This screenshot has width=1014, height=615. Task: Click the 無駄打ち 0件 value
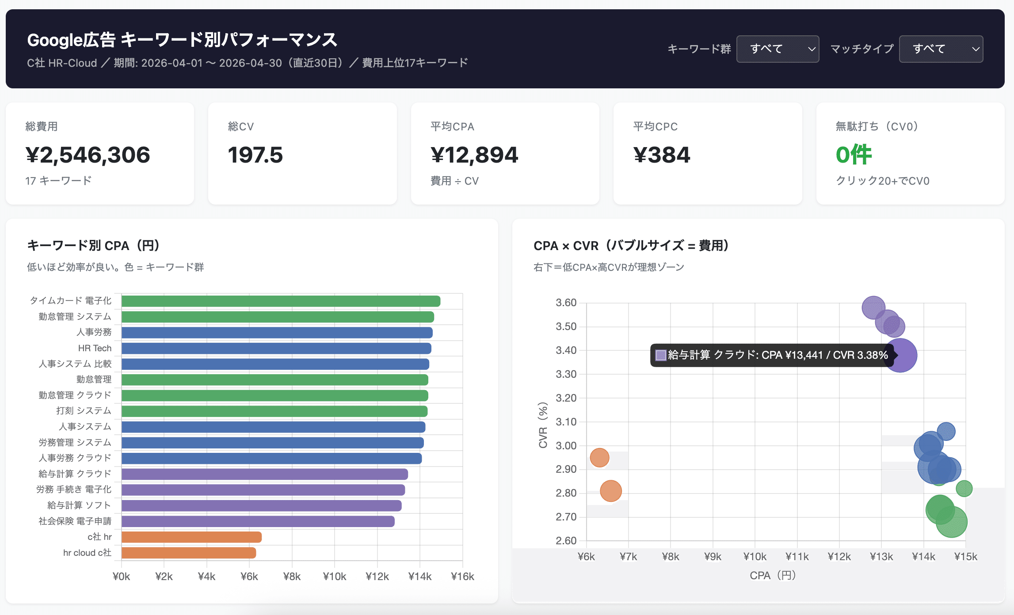854,155
